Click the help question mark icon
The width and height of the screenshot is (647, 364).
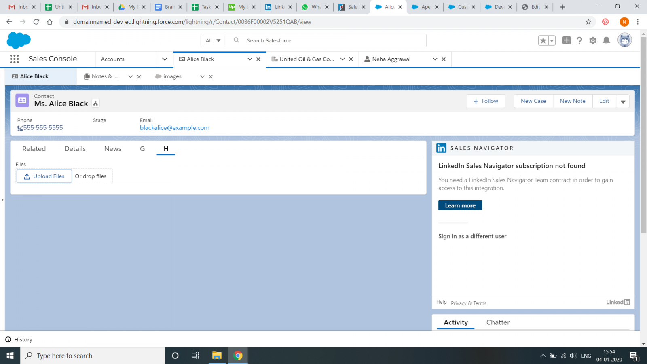tap(579, 40)
